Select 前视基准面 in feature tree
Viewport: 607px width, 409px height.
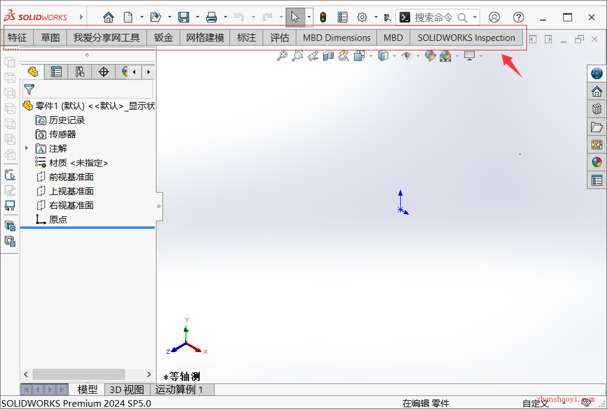pos(65,177)
